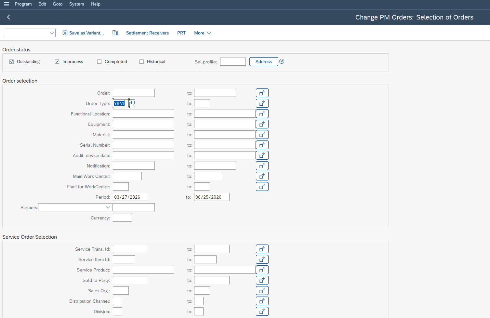Click the Order Type field containing YBA1
The width and height of the screenshot is (490, 318).
pyautogui.click(x=121, y=103)
